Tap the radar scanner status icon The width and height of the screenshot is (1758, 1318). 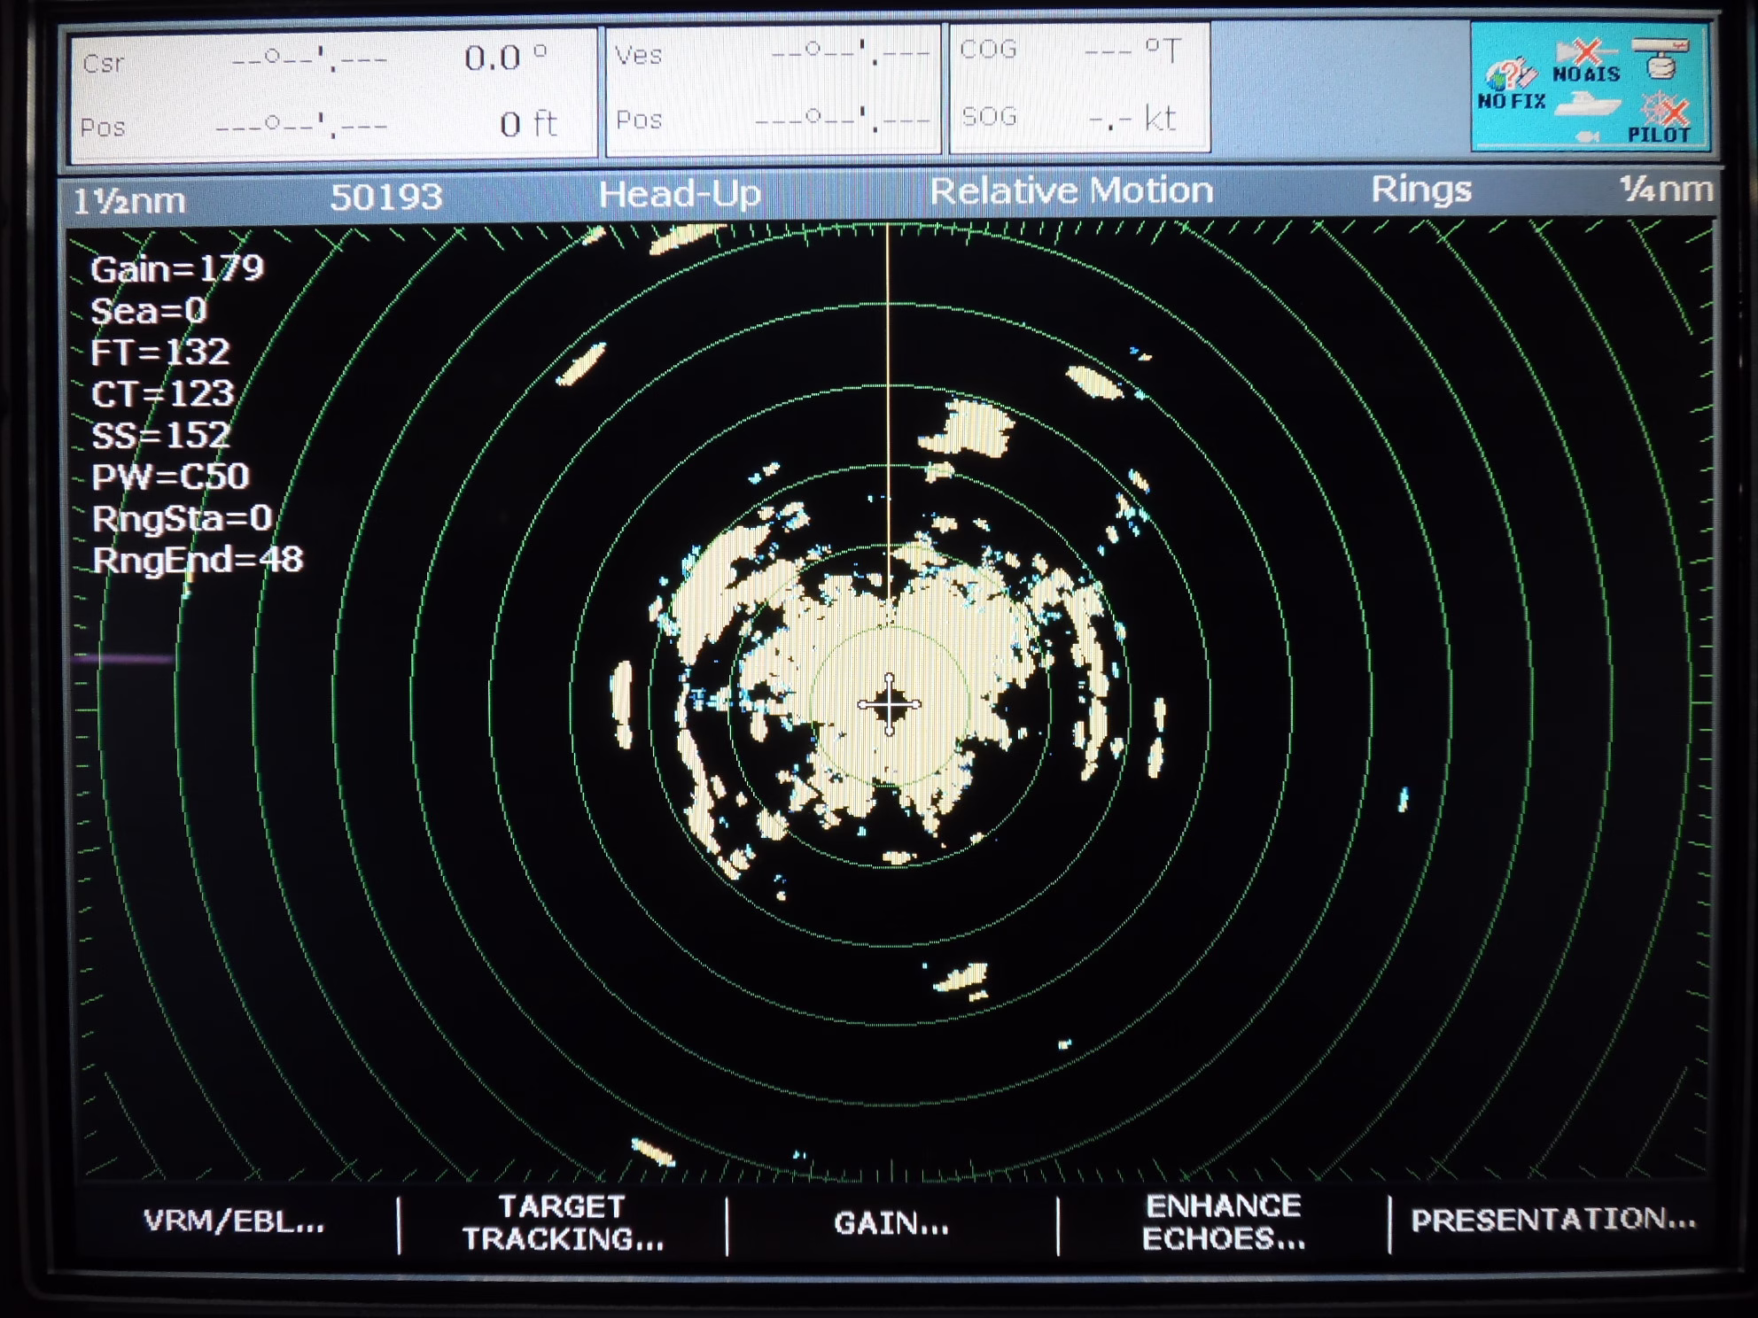coord(1661,58)
